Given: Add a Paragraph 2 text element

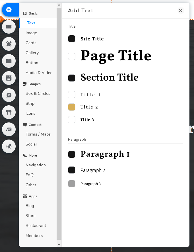Looking at the screenshot, I should 93,170.
